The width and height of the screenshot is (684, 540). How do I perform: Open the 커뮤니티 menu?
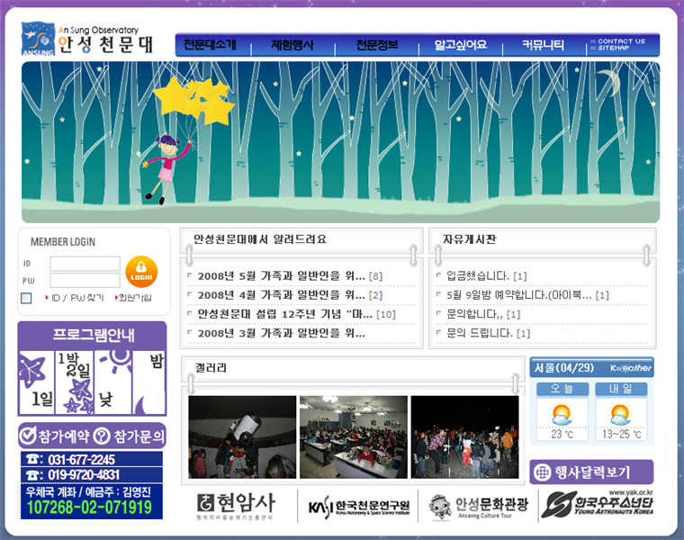543,44
